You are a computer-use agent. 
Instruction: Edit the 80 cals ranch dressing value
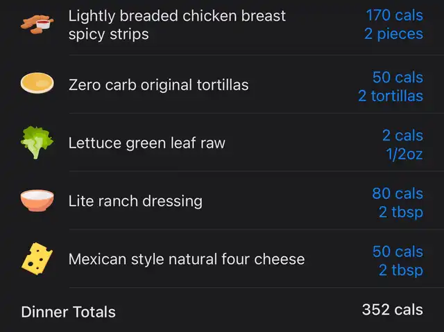click(398, 193)
